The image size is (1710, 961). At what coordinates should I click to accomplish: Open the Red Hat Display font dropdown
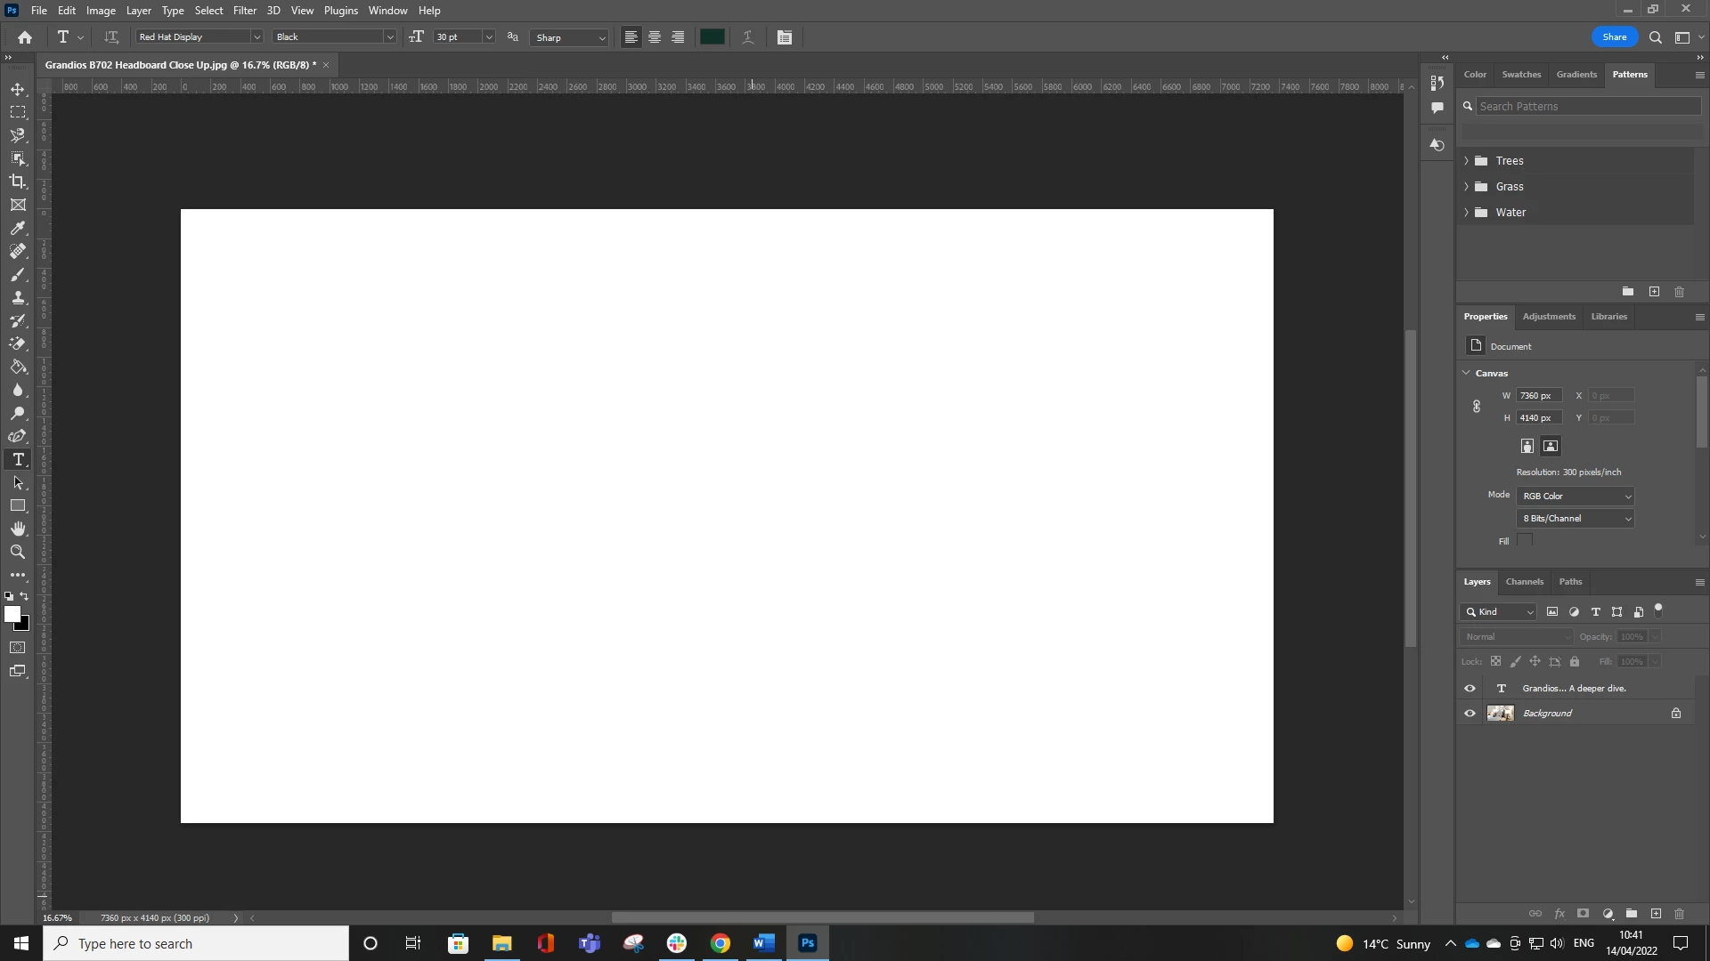click(x=256, y=37)
